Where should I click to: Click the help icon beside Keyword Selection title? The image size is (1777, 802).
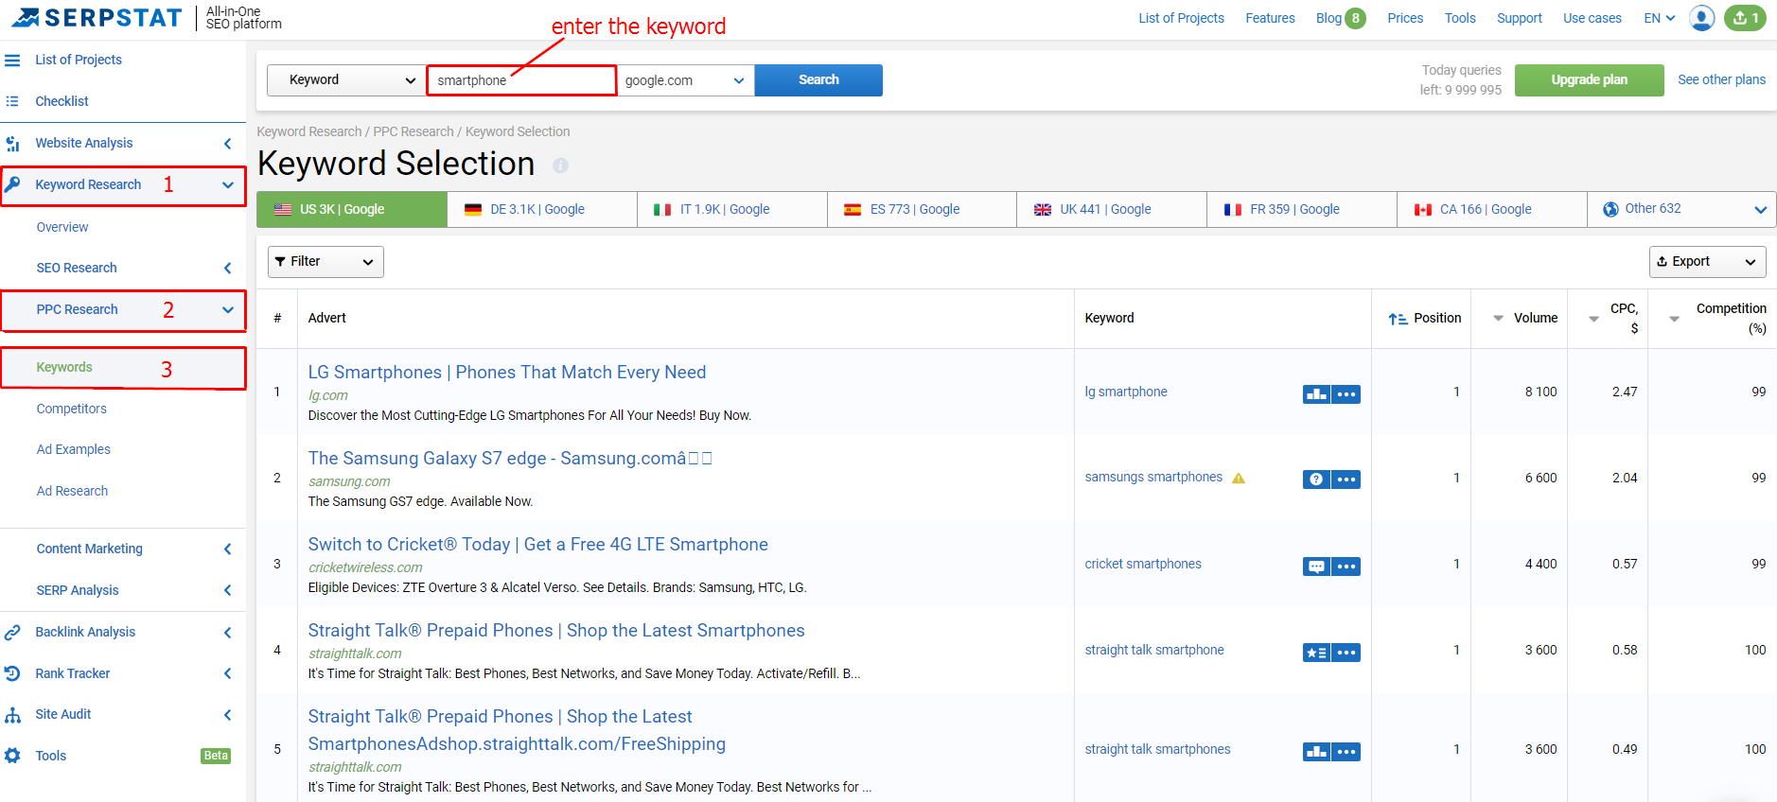click(x=560, y=166)
